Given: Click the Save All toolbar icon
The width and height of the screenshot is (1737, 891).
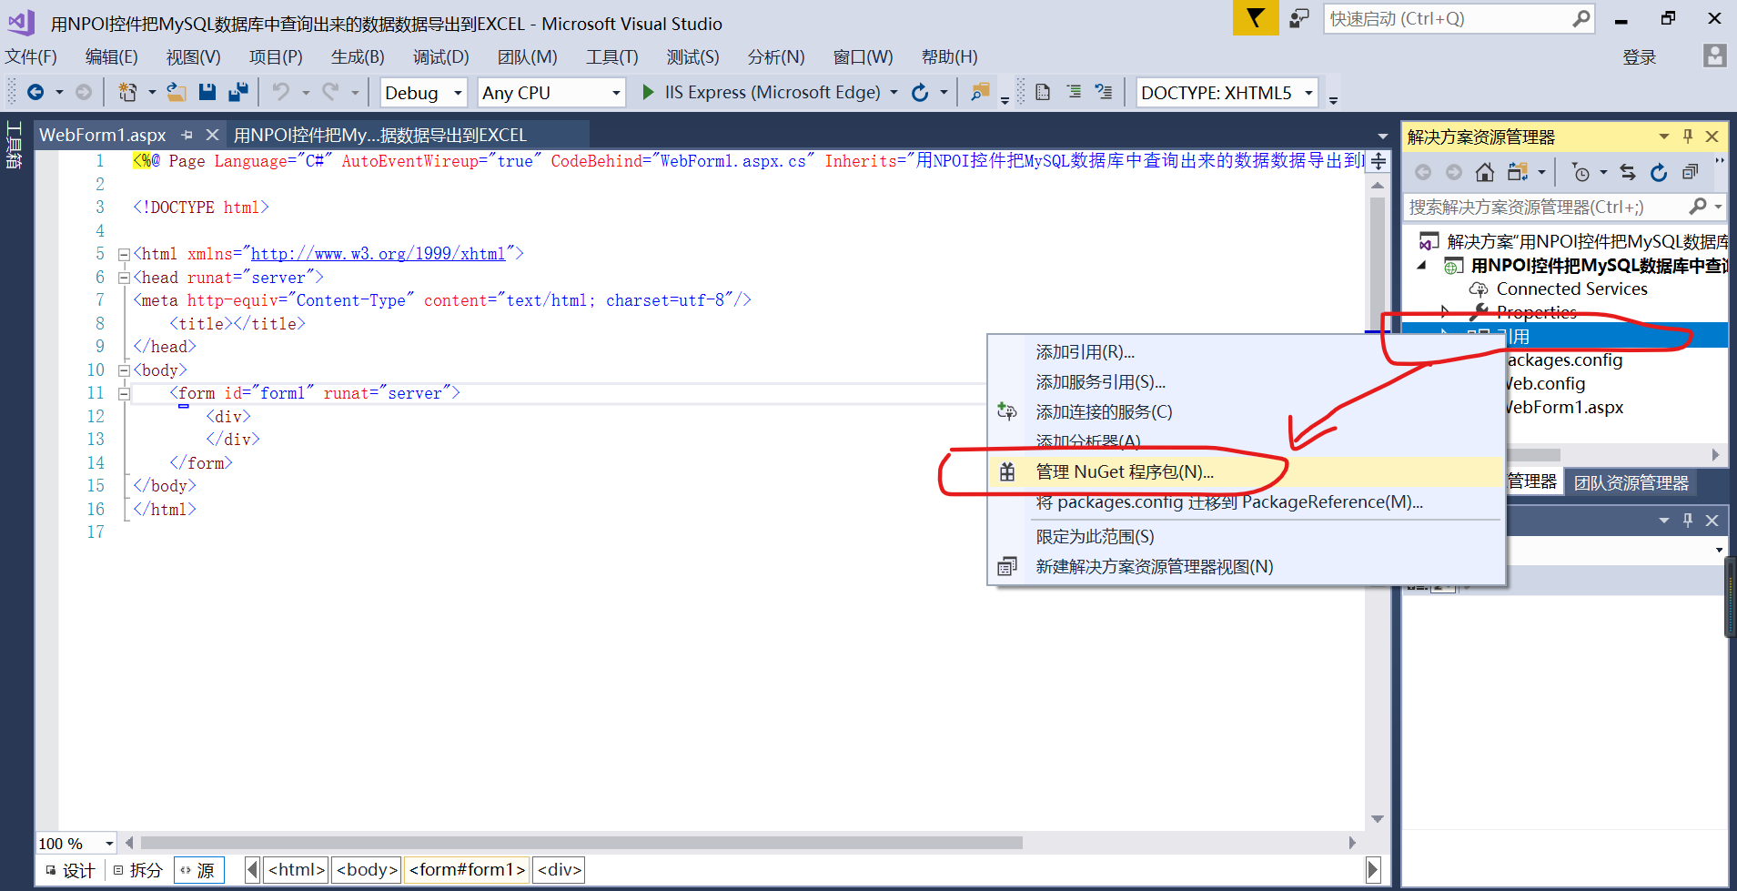Looking at the screenshot, I should click(x=238, y=91).
